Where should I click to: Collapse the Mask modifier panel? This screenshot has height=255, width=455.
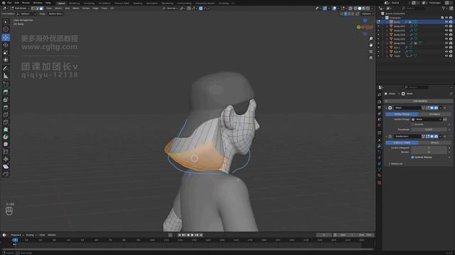pyautogui.click(x=386, y=108)
